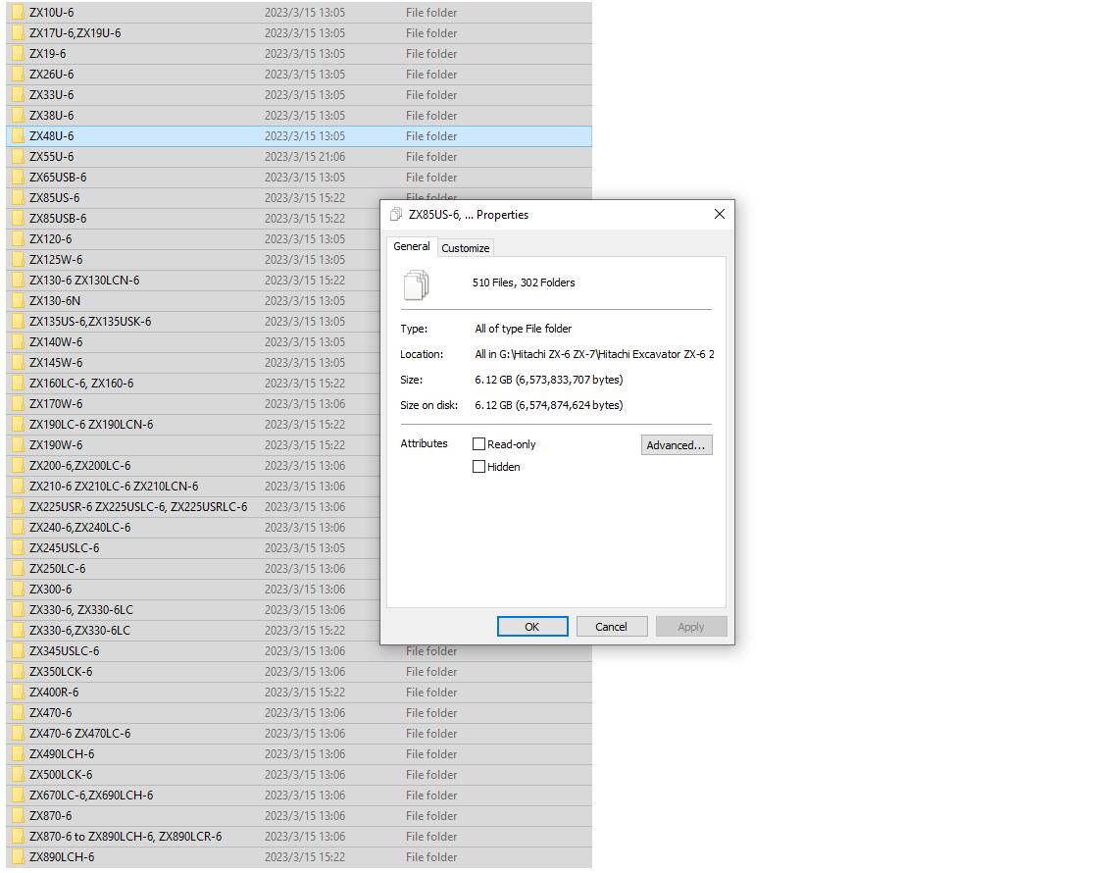Click the folder icon for ZX130-6N
The width and height of the screenshot is (1105, 873).
18,300
